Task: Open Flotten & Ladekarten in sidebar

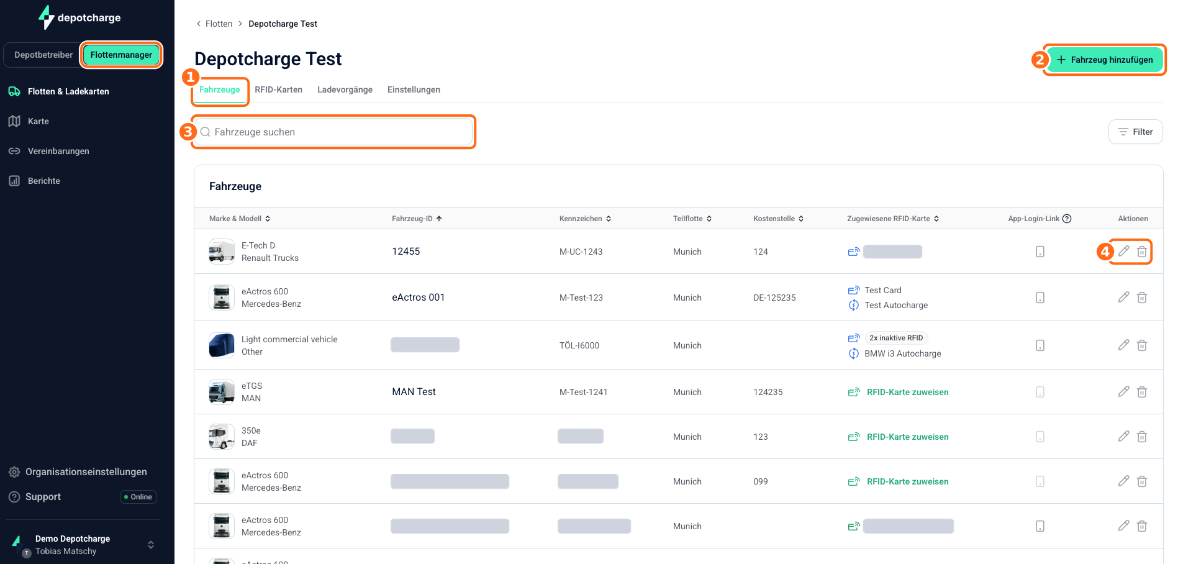Action: click(58, 91)
